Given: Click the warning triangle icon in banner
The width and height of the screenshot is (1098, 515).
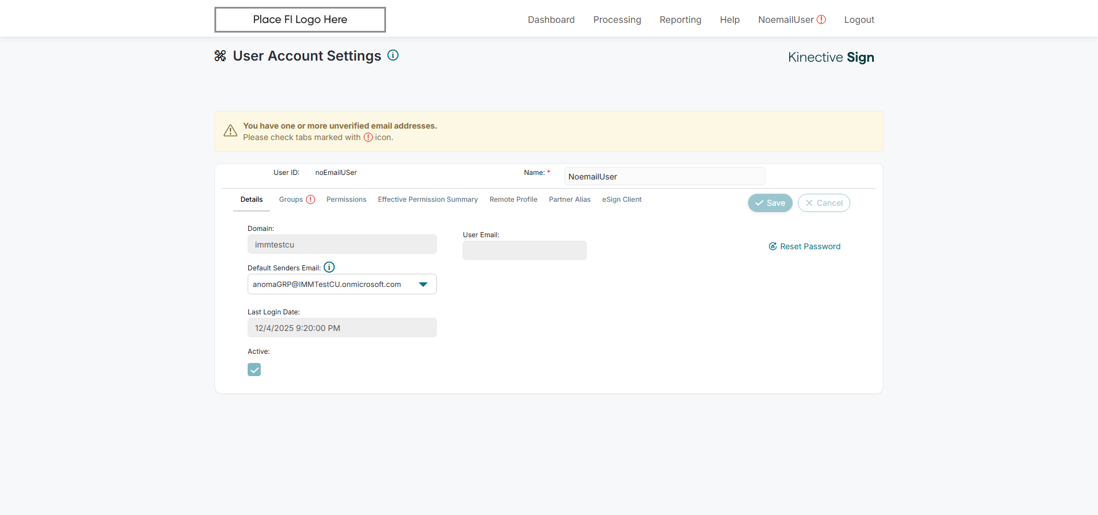Looking at the screenshot, I should [x=230, y=131].
